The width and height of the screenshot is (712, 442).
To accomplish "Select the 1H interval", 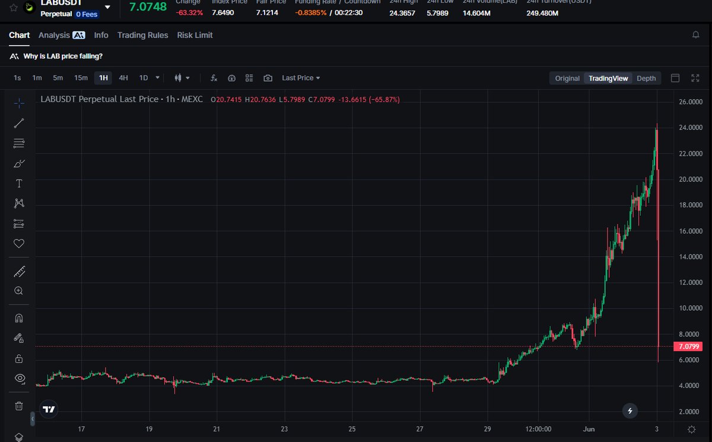I will [103, 78].
